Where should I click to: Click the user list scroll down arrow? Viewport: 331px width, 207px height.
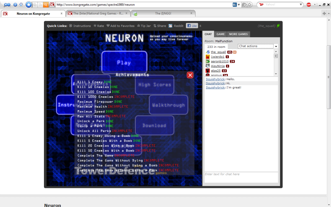click(x=276, y=74)
